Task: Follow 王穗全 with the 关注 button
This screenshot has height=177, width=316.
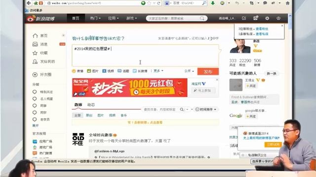Action: (x=251, y=86)
